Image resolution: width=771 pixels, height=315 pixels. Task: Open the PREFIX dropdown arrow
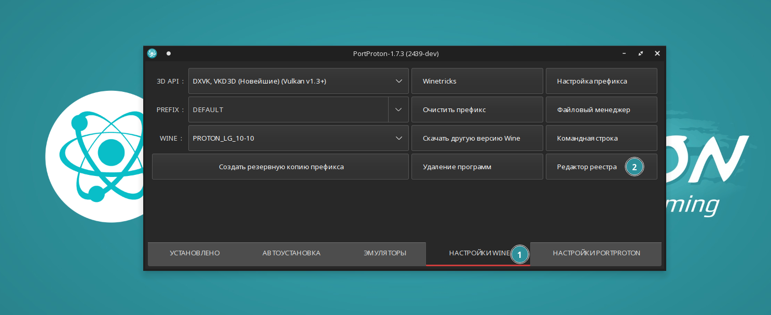pyautogui.click(x=398, y=109)
